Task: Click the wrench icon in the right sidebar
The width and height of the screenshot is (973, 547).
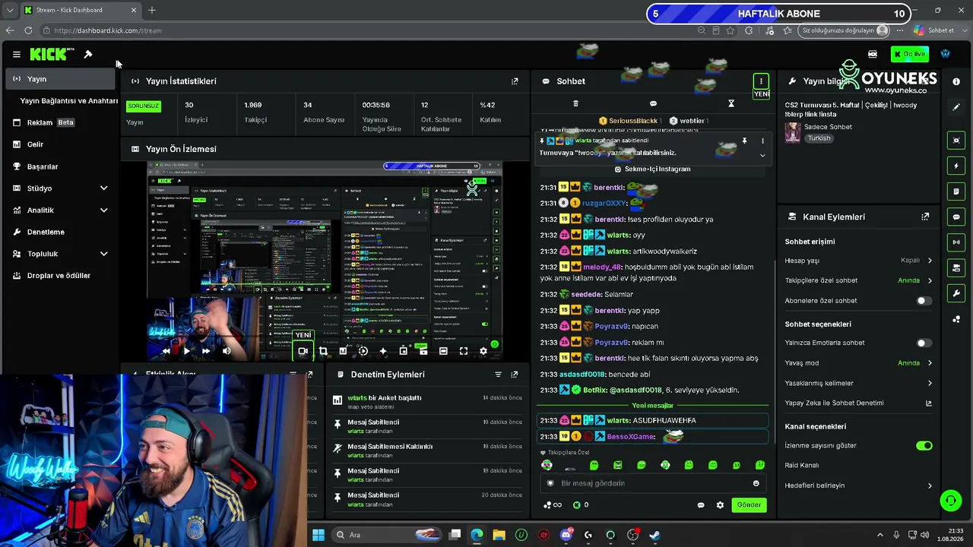Action: point(956,293)
